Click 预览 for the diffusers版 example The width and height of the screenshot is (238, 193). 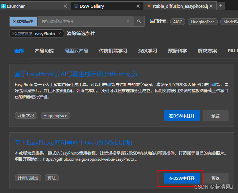click(216, 116)
